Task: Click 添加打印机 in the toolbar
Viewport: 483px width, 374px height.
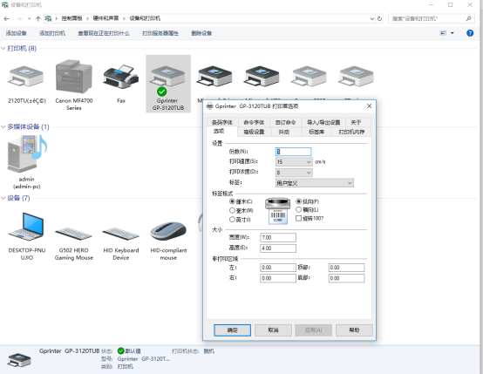Action: click(x=52, y=33)
